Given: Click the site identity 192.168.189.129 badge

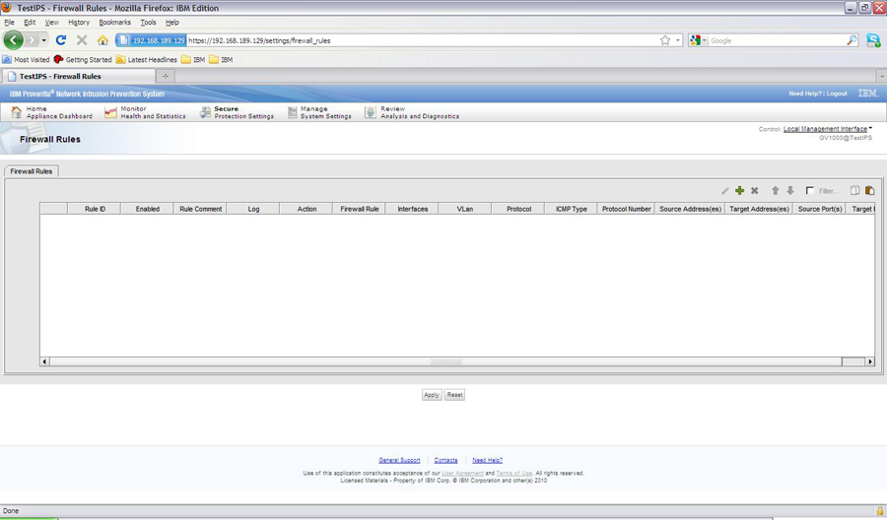Looking at the screenshot, I should tap(152, 40).
